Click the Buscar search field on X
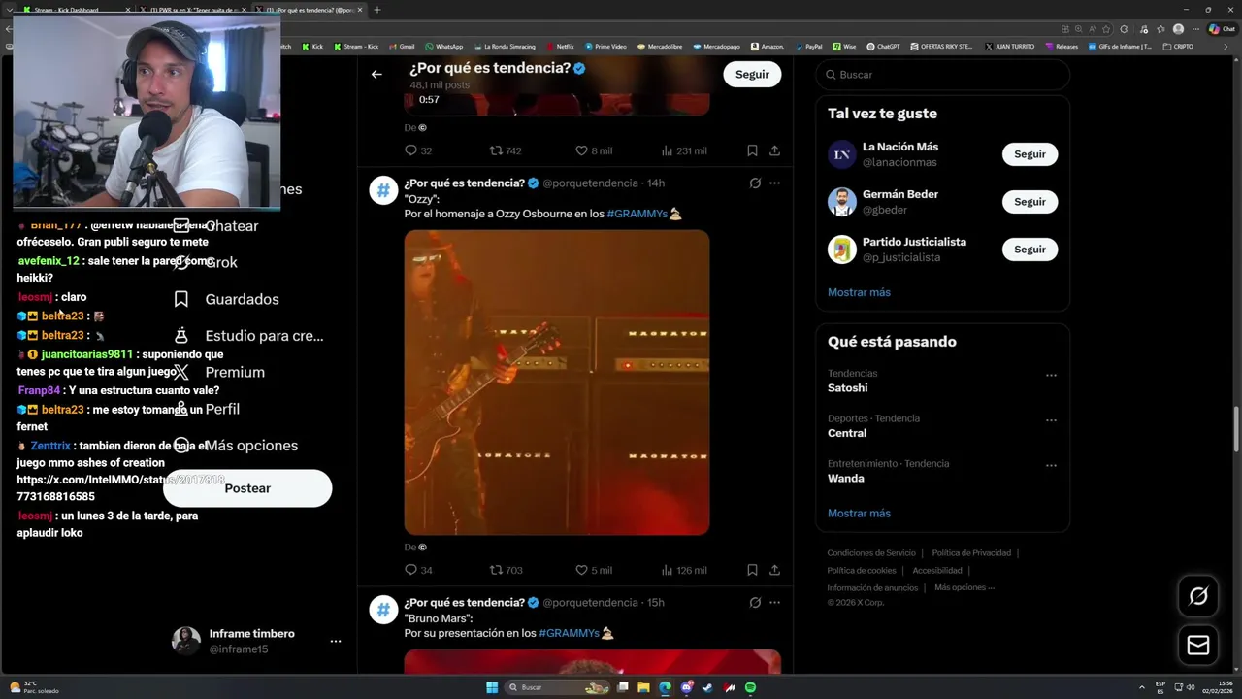The width and height of the screenshot is (1242, 699). click(942, 75)
